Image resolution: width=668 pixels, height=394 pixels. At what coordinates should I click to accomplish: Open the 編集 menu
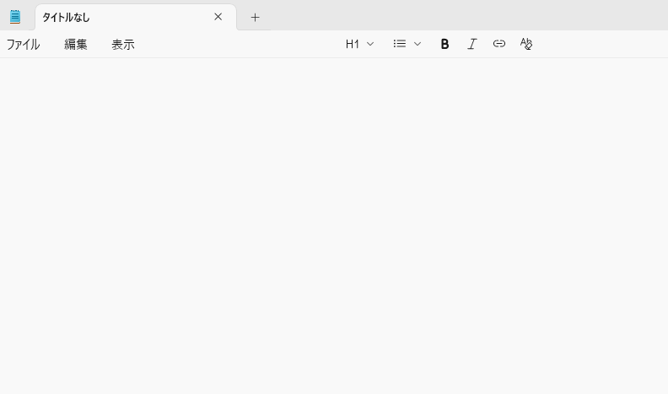pyautogui.click(x=76, y=45)
